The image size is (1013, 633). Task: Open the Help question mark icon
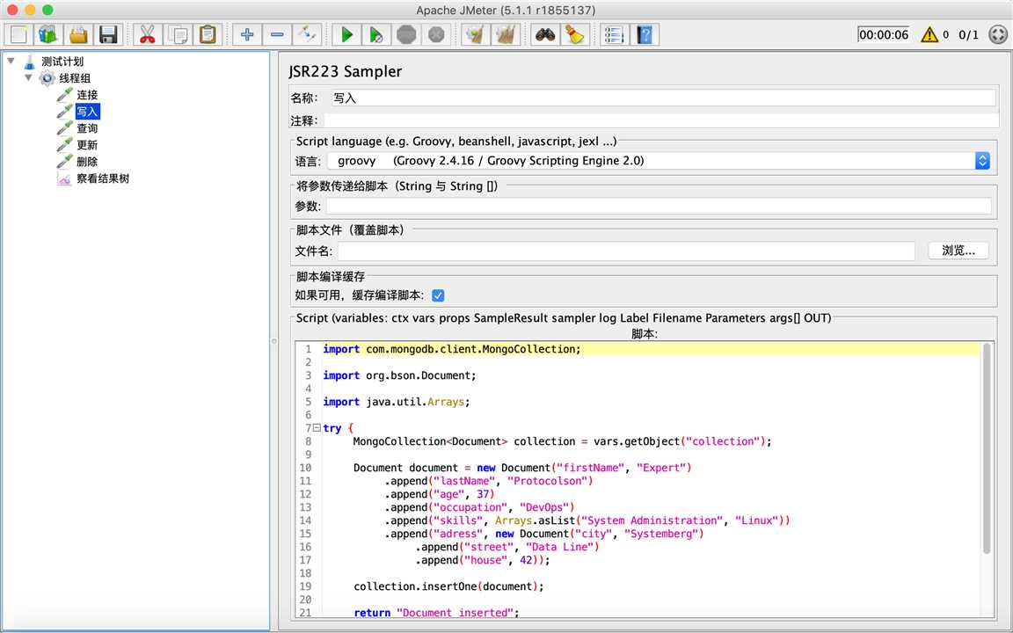tap(645, 34)
